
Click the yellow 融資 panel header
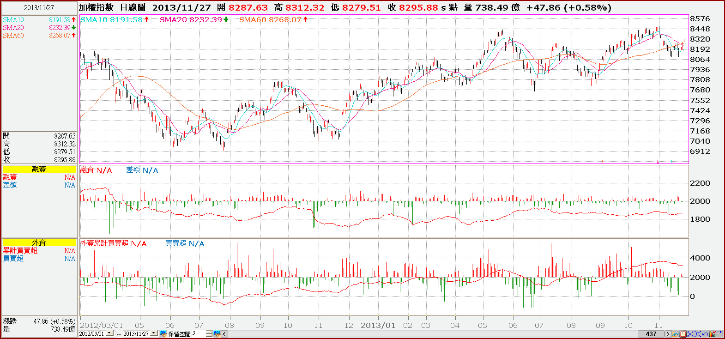(x=39, y=169)
